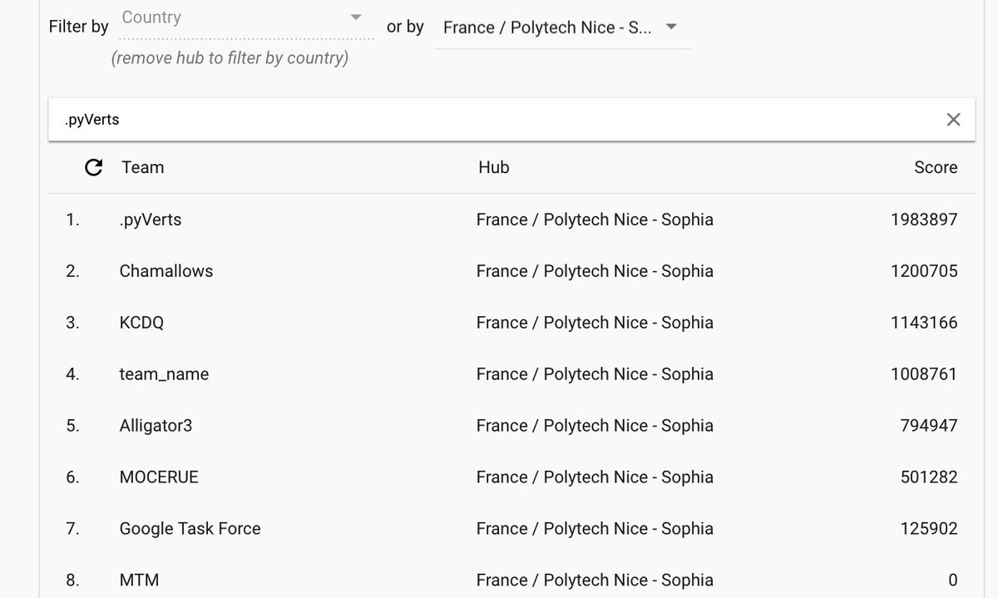Select the hub cell in the .pyVerts row
The image size is (998, 598).
click(595, 220)
